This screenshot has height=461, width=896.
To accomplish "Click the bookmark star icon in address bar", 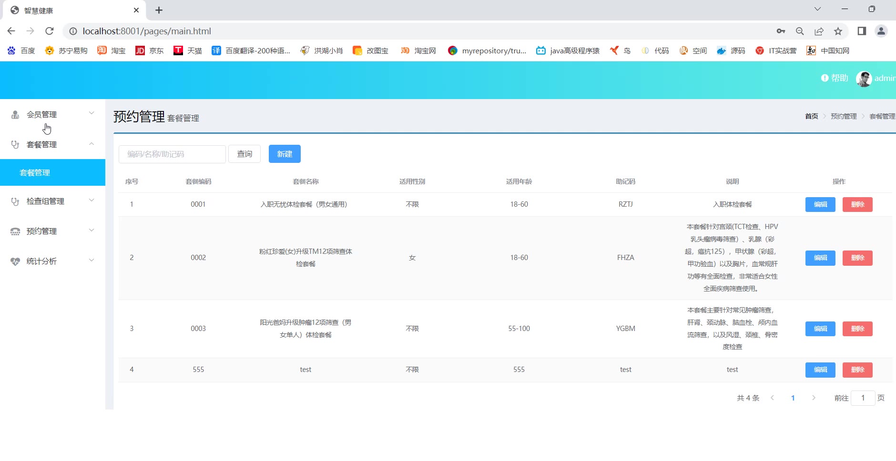I will tap(838, 31).
